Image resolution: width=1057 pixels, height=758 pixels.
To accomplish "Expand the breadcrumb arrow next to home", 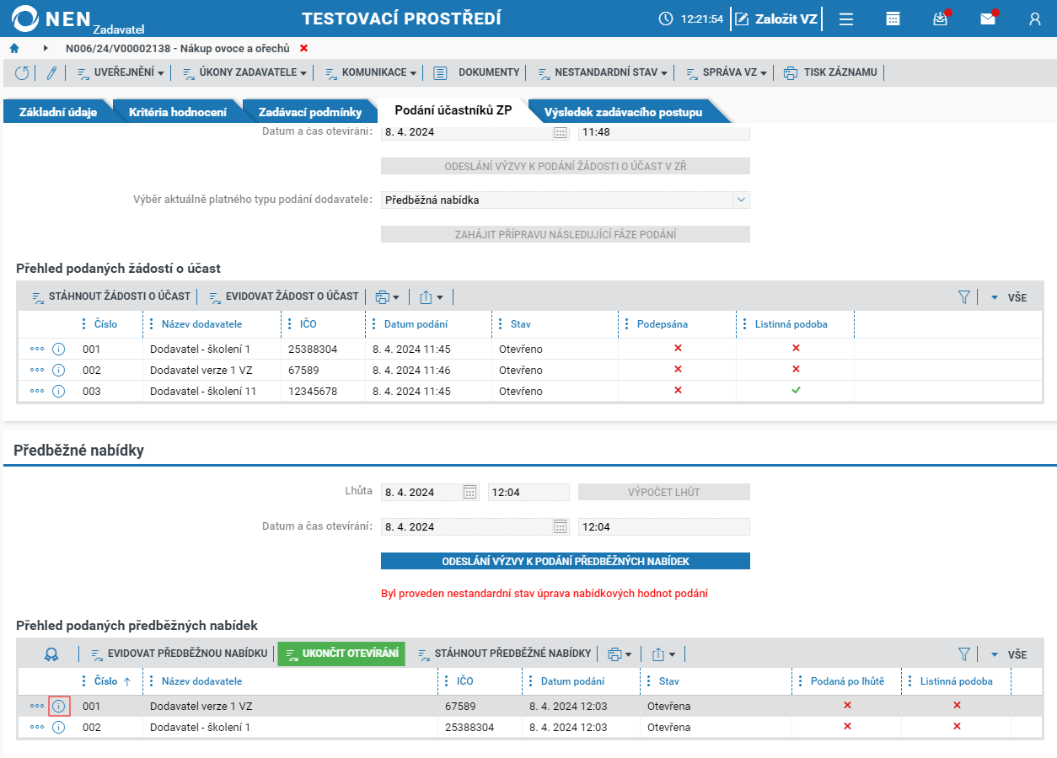I will point(46,48).
